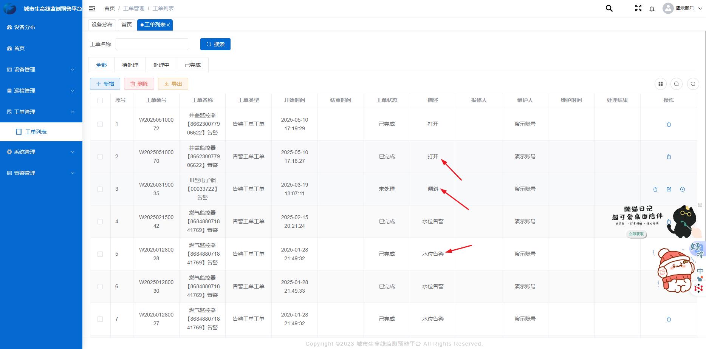
Task: Collapse the sidebar with the hamburger icon
Action: (92, 8)
